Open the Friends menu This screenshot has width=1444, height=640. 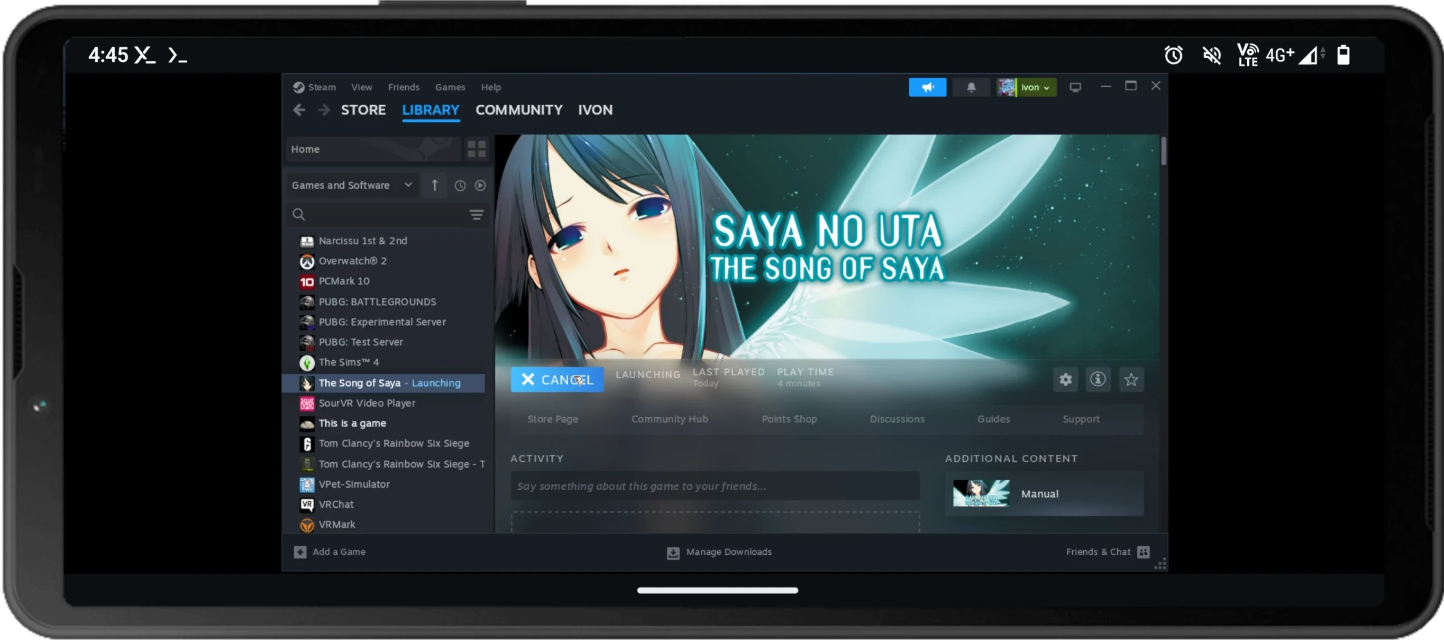[403, 87]
